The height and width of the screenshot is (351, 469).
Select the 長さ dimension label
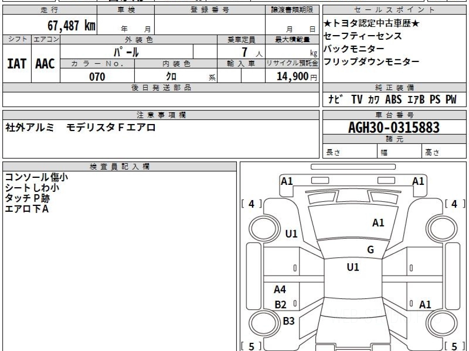click(x=333, y=152)
